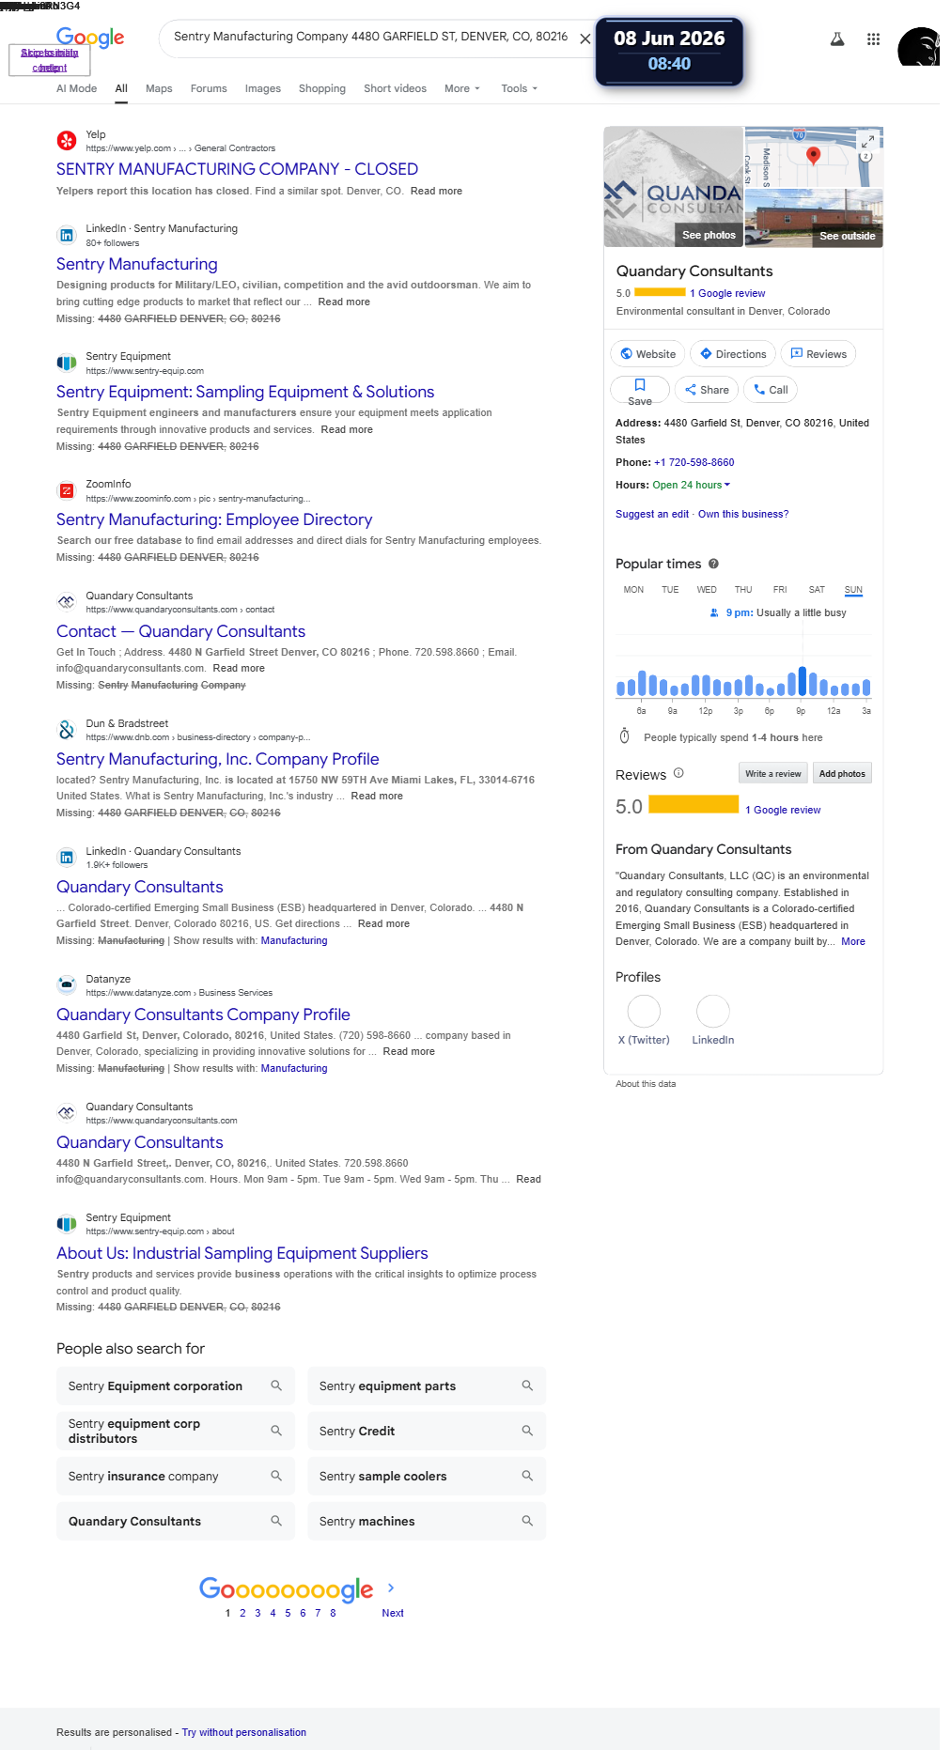Open the Tools dropdown
This screenshot has height=1750, width=951.
pyautogui.click(x=519, y=88)
